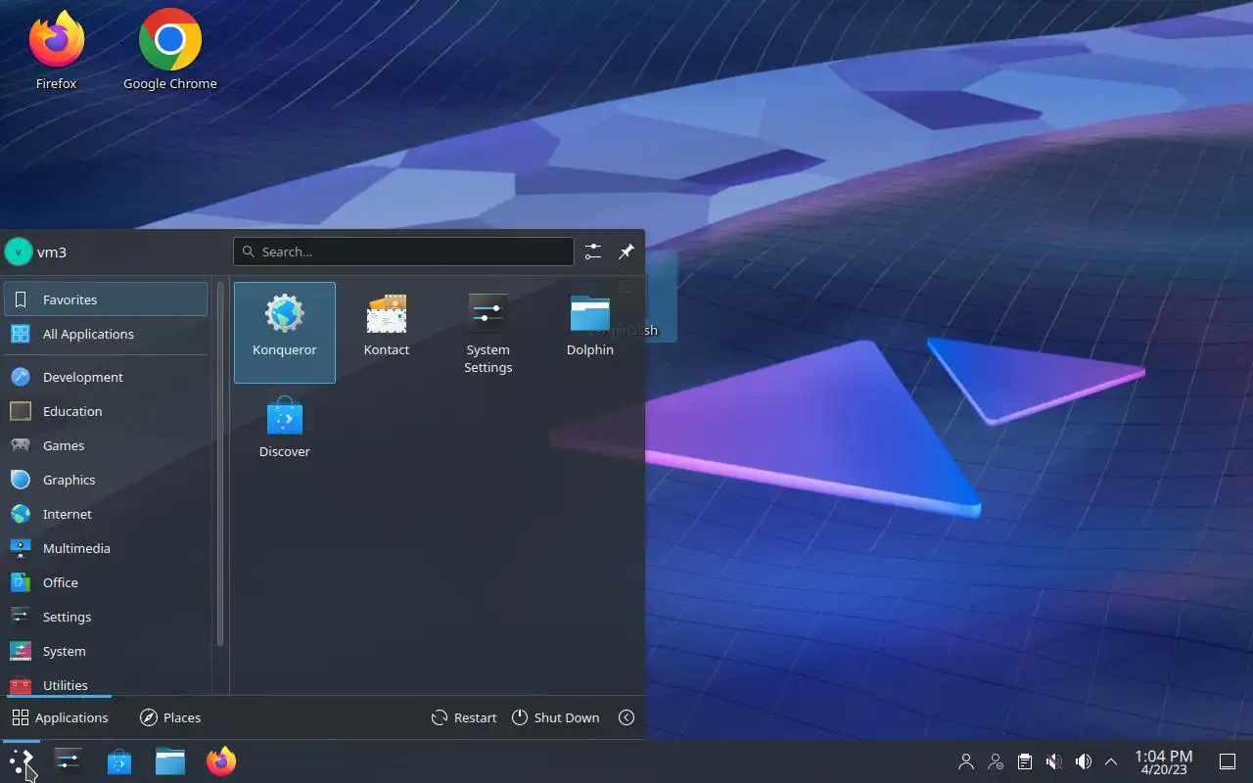Open the Utilities category
Viewport: 1253px width, 783px height.
tap(106, 683)
